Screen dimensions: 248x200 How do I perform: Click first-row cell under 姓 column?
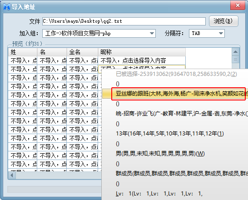click(23, 60)
